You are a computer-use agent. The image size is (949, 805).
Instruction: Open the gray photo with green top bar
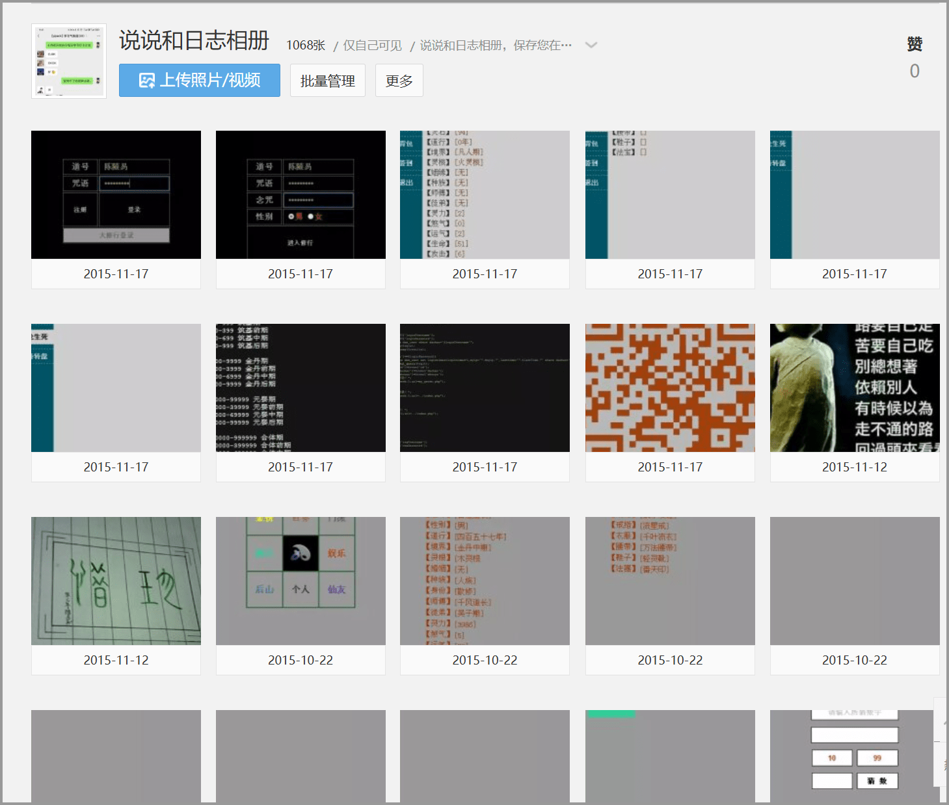tap(670, 756)
